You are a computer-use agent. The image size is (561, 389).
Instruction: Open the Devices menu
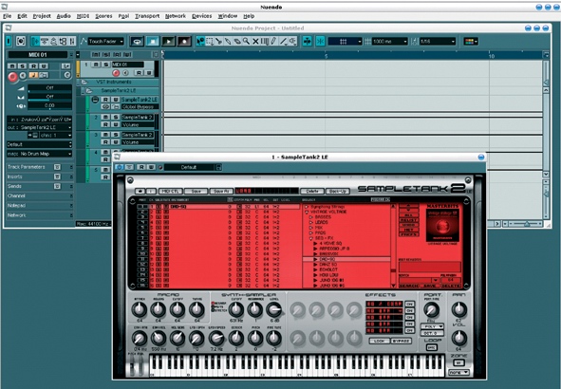(202, 16)
